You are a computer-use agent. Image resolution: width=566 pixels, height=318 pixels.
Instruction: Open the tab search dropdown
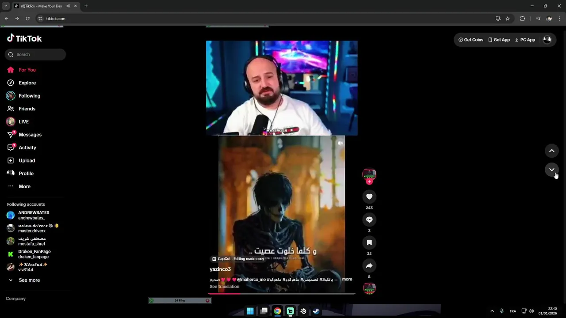(6, 6)
